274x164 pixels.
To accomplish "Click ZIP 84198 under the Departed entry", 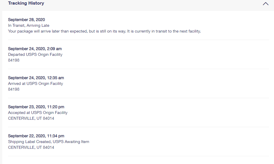I will 14,60.
